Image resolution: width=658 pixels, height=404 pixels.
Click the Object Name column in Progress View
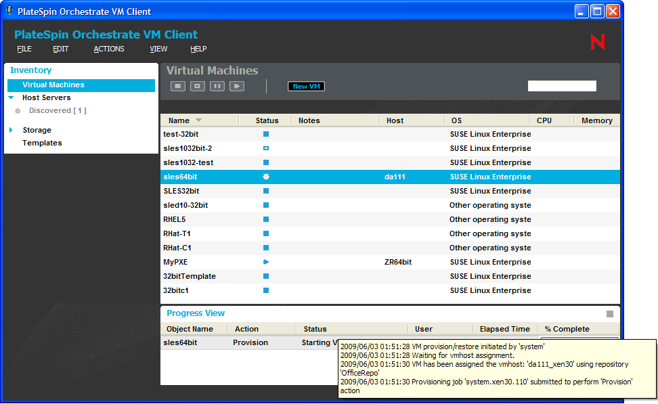(190, 330)
